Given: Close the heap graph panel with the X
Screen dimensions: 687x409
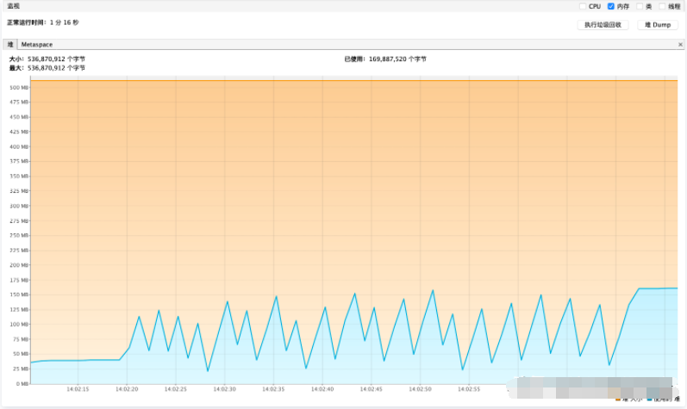Looking at the screenshot, I should [x=680, y=44].
